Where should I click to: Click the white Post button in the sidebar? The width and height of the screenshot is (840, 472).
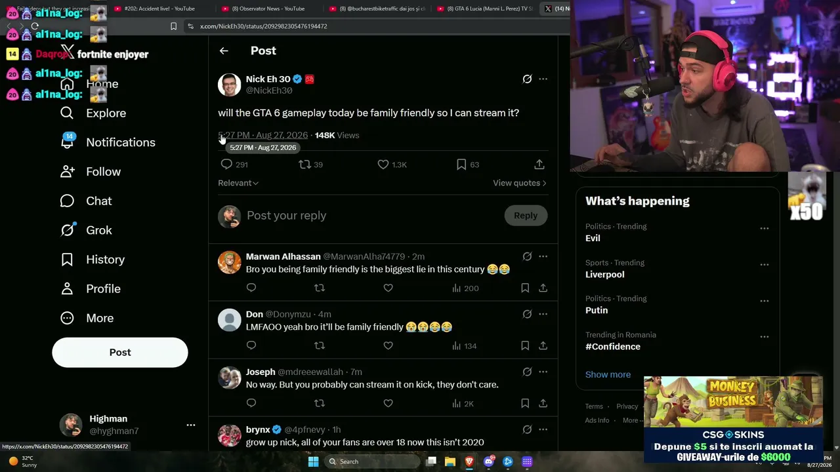(120, 352)
